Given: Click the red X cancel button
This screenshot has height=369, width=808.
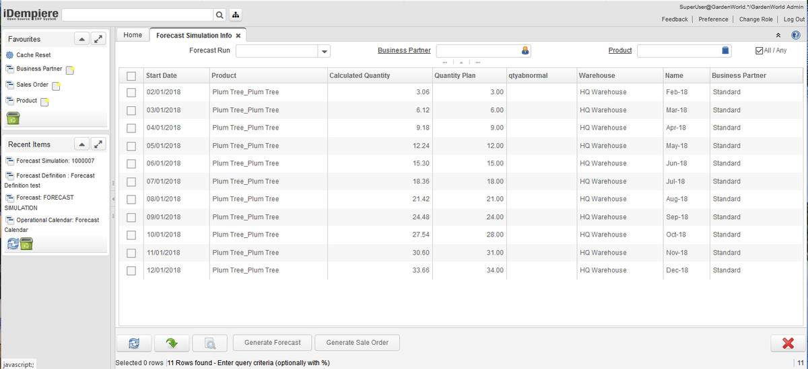Looking at the screenshot, I should click(x=788, y=343).
